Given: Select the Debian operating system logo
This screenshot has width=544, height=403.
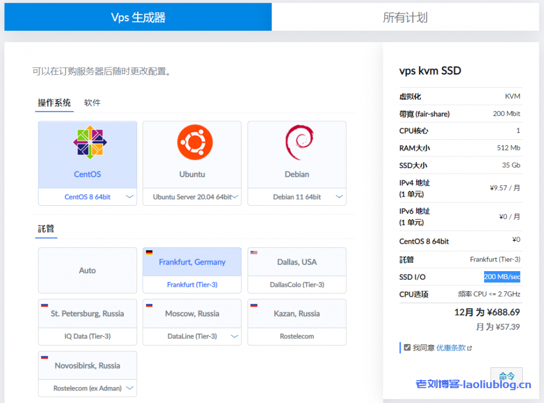Looking at the screenshot, I should tap(296, 142).
